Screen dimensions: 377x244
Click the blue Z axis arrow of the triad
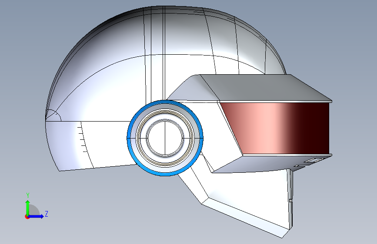coord(36,216)
